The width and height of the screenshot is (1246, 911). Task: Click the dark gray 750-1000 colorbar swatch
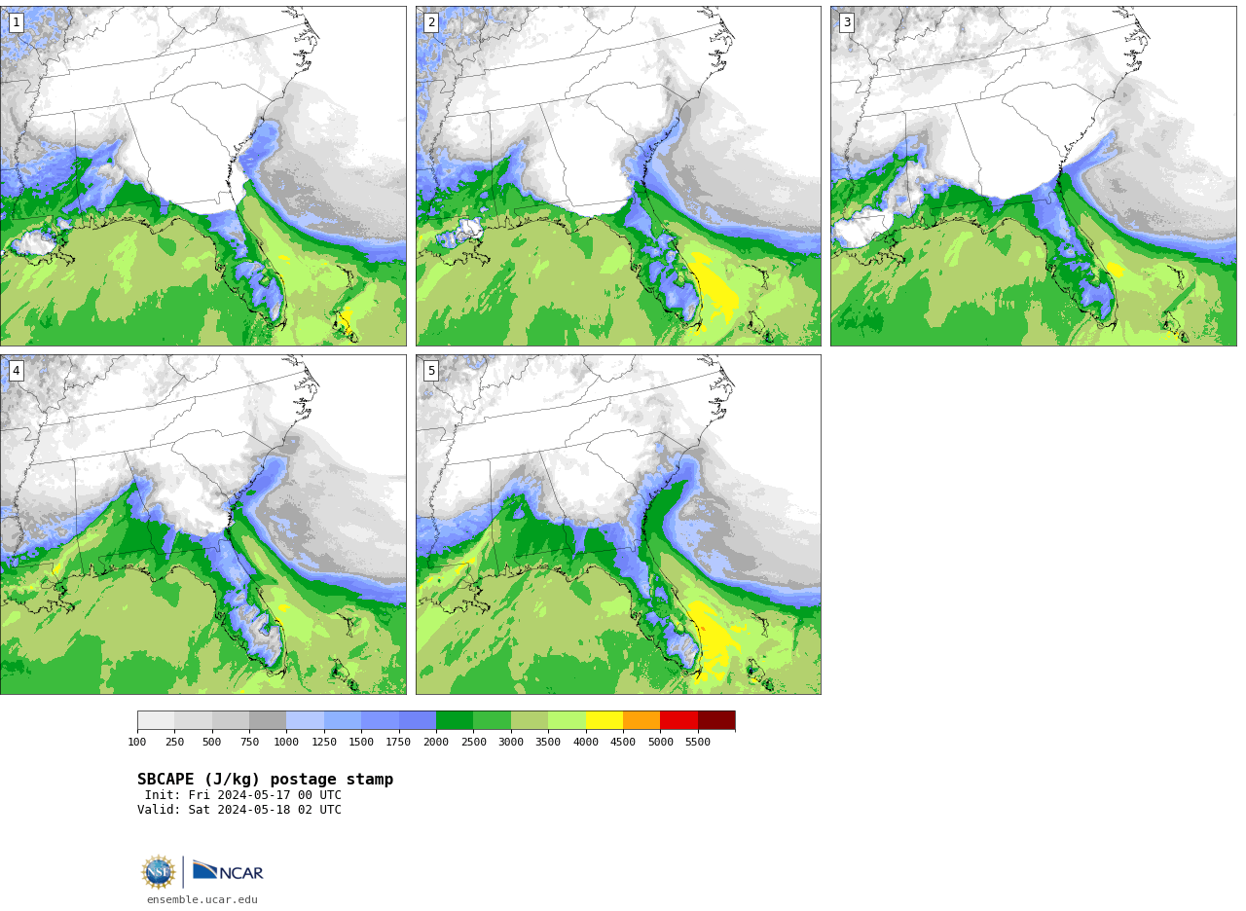point(268,720)
